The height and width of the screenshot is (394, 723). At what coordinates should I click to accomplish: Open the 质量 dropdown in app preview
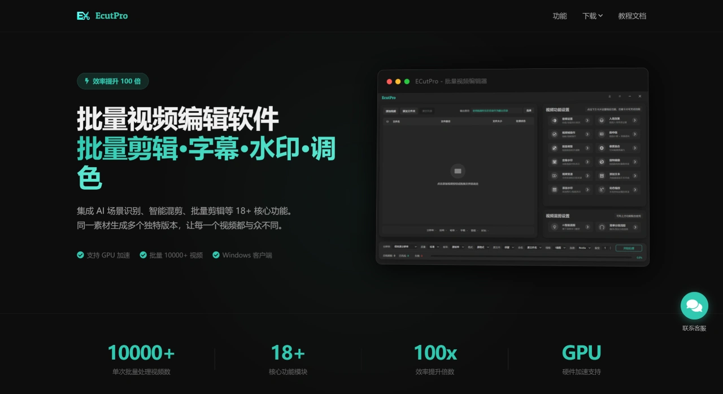(433, 247)
